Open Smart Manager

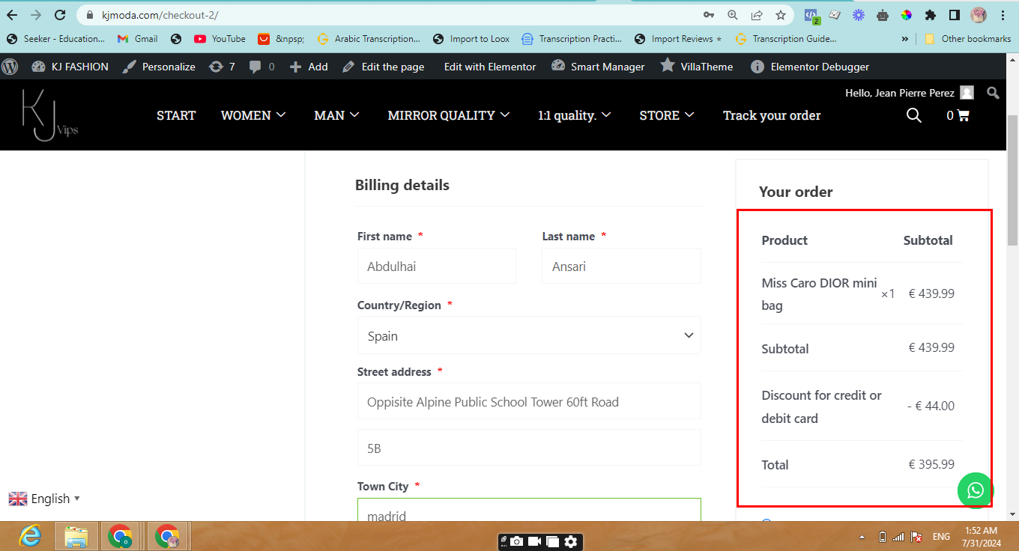click(x=598, y=67)
